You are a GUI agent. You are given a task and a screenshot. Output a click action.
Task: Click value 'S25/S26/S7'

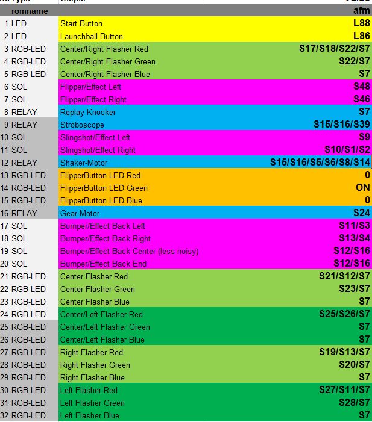pos(344,314)
